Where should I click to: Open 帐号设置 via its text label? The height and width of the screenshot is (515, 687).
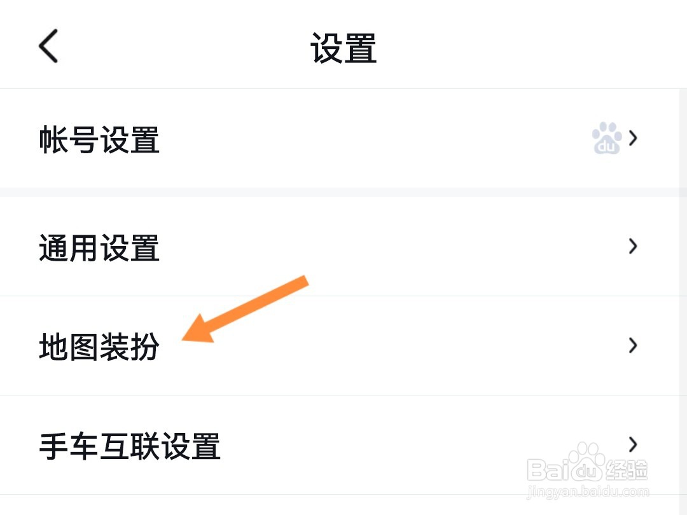click(x=99, y=140)
